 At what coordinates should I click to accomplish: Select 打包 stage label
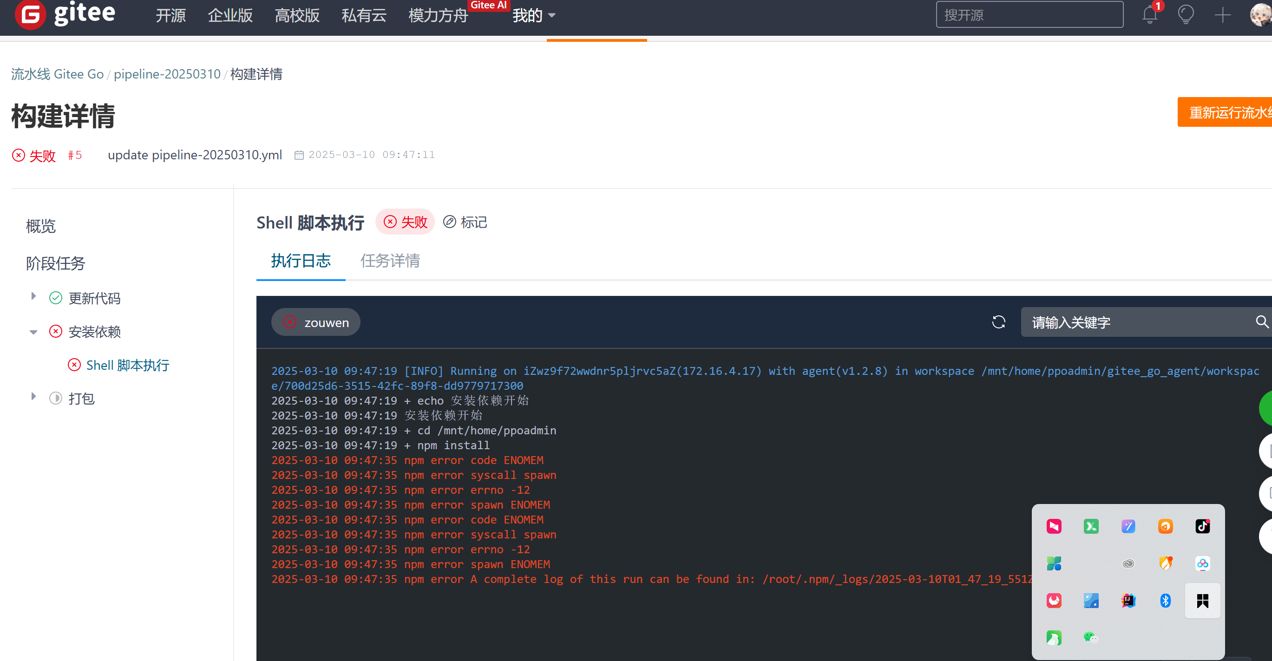[81, 399]
